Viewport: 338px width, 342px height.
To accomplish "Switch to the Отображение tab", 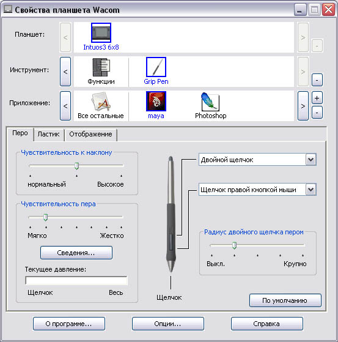I will (x=90, y=134).
